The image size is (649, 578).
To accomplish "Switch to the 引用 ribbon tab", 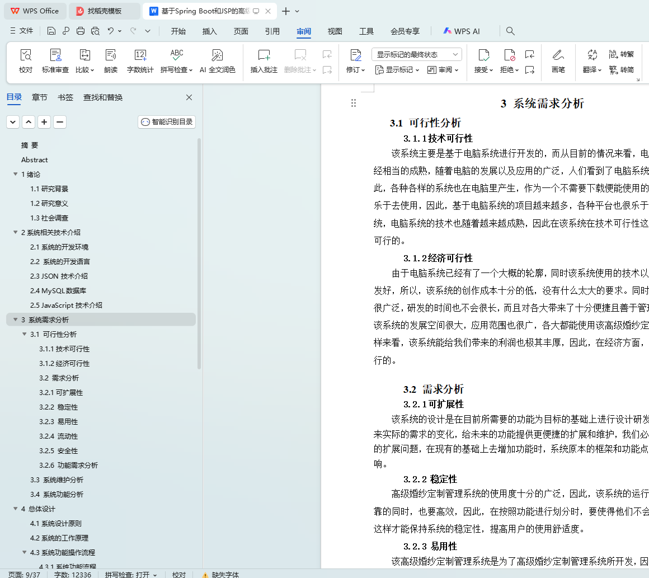I will click(x=272, y=31).
